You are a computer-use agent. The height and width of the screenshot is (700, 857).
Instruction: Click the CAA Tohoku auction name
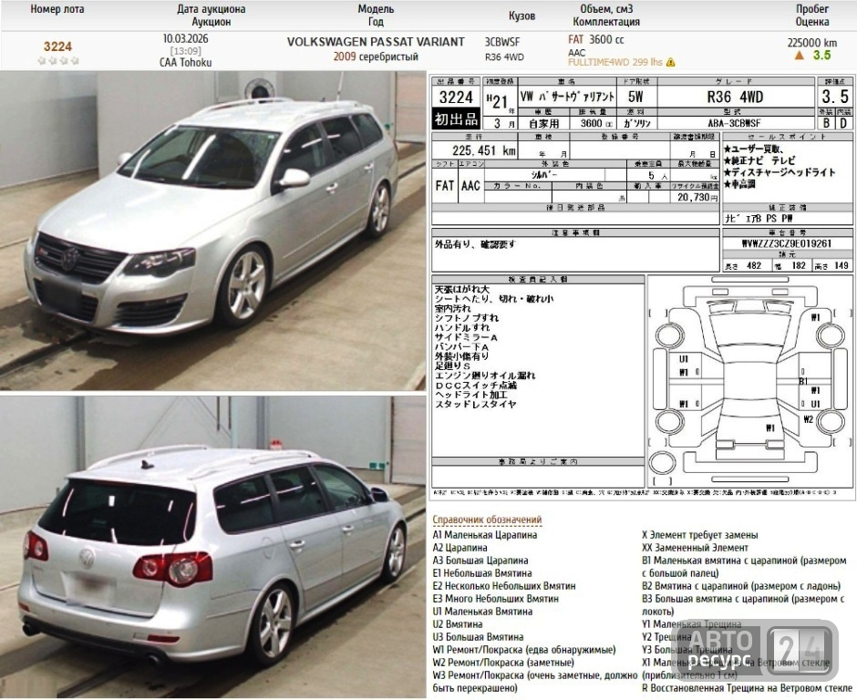click(185, 62)
